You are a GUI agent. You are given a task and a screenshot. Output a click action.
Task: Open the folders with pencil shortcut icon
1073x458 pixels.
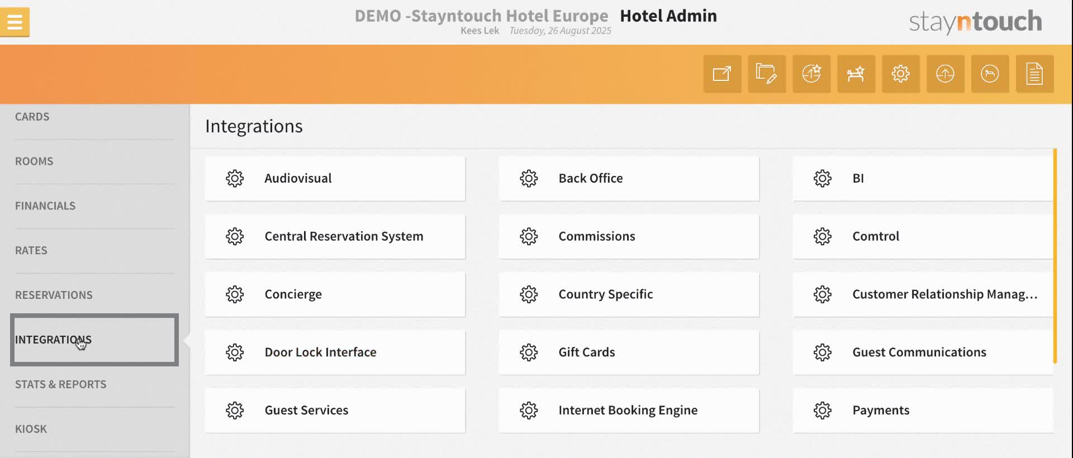[x=767, y=74]
